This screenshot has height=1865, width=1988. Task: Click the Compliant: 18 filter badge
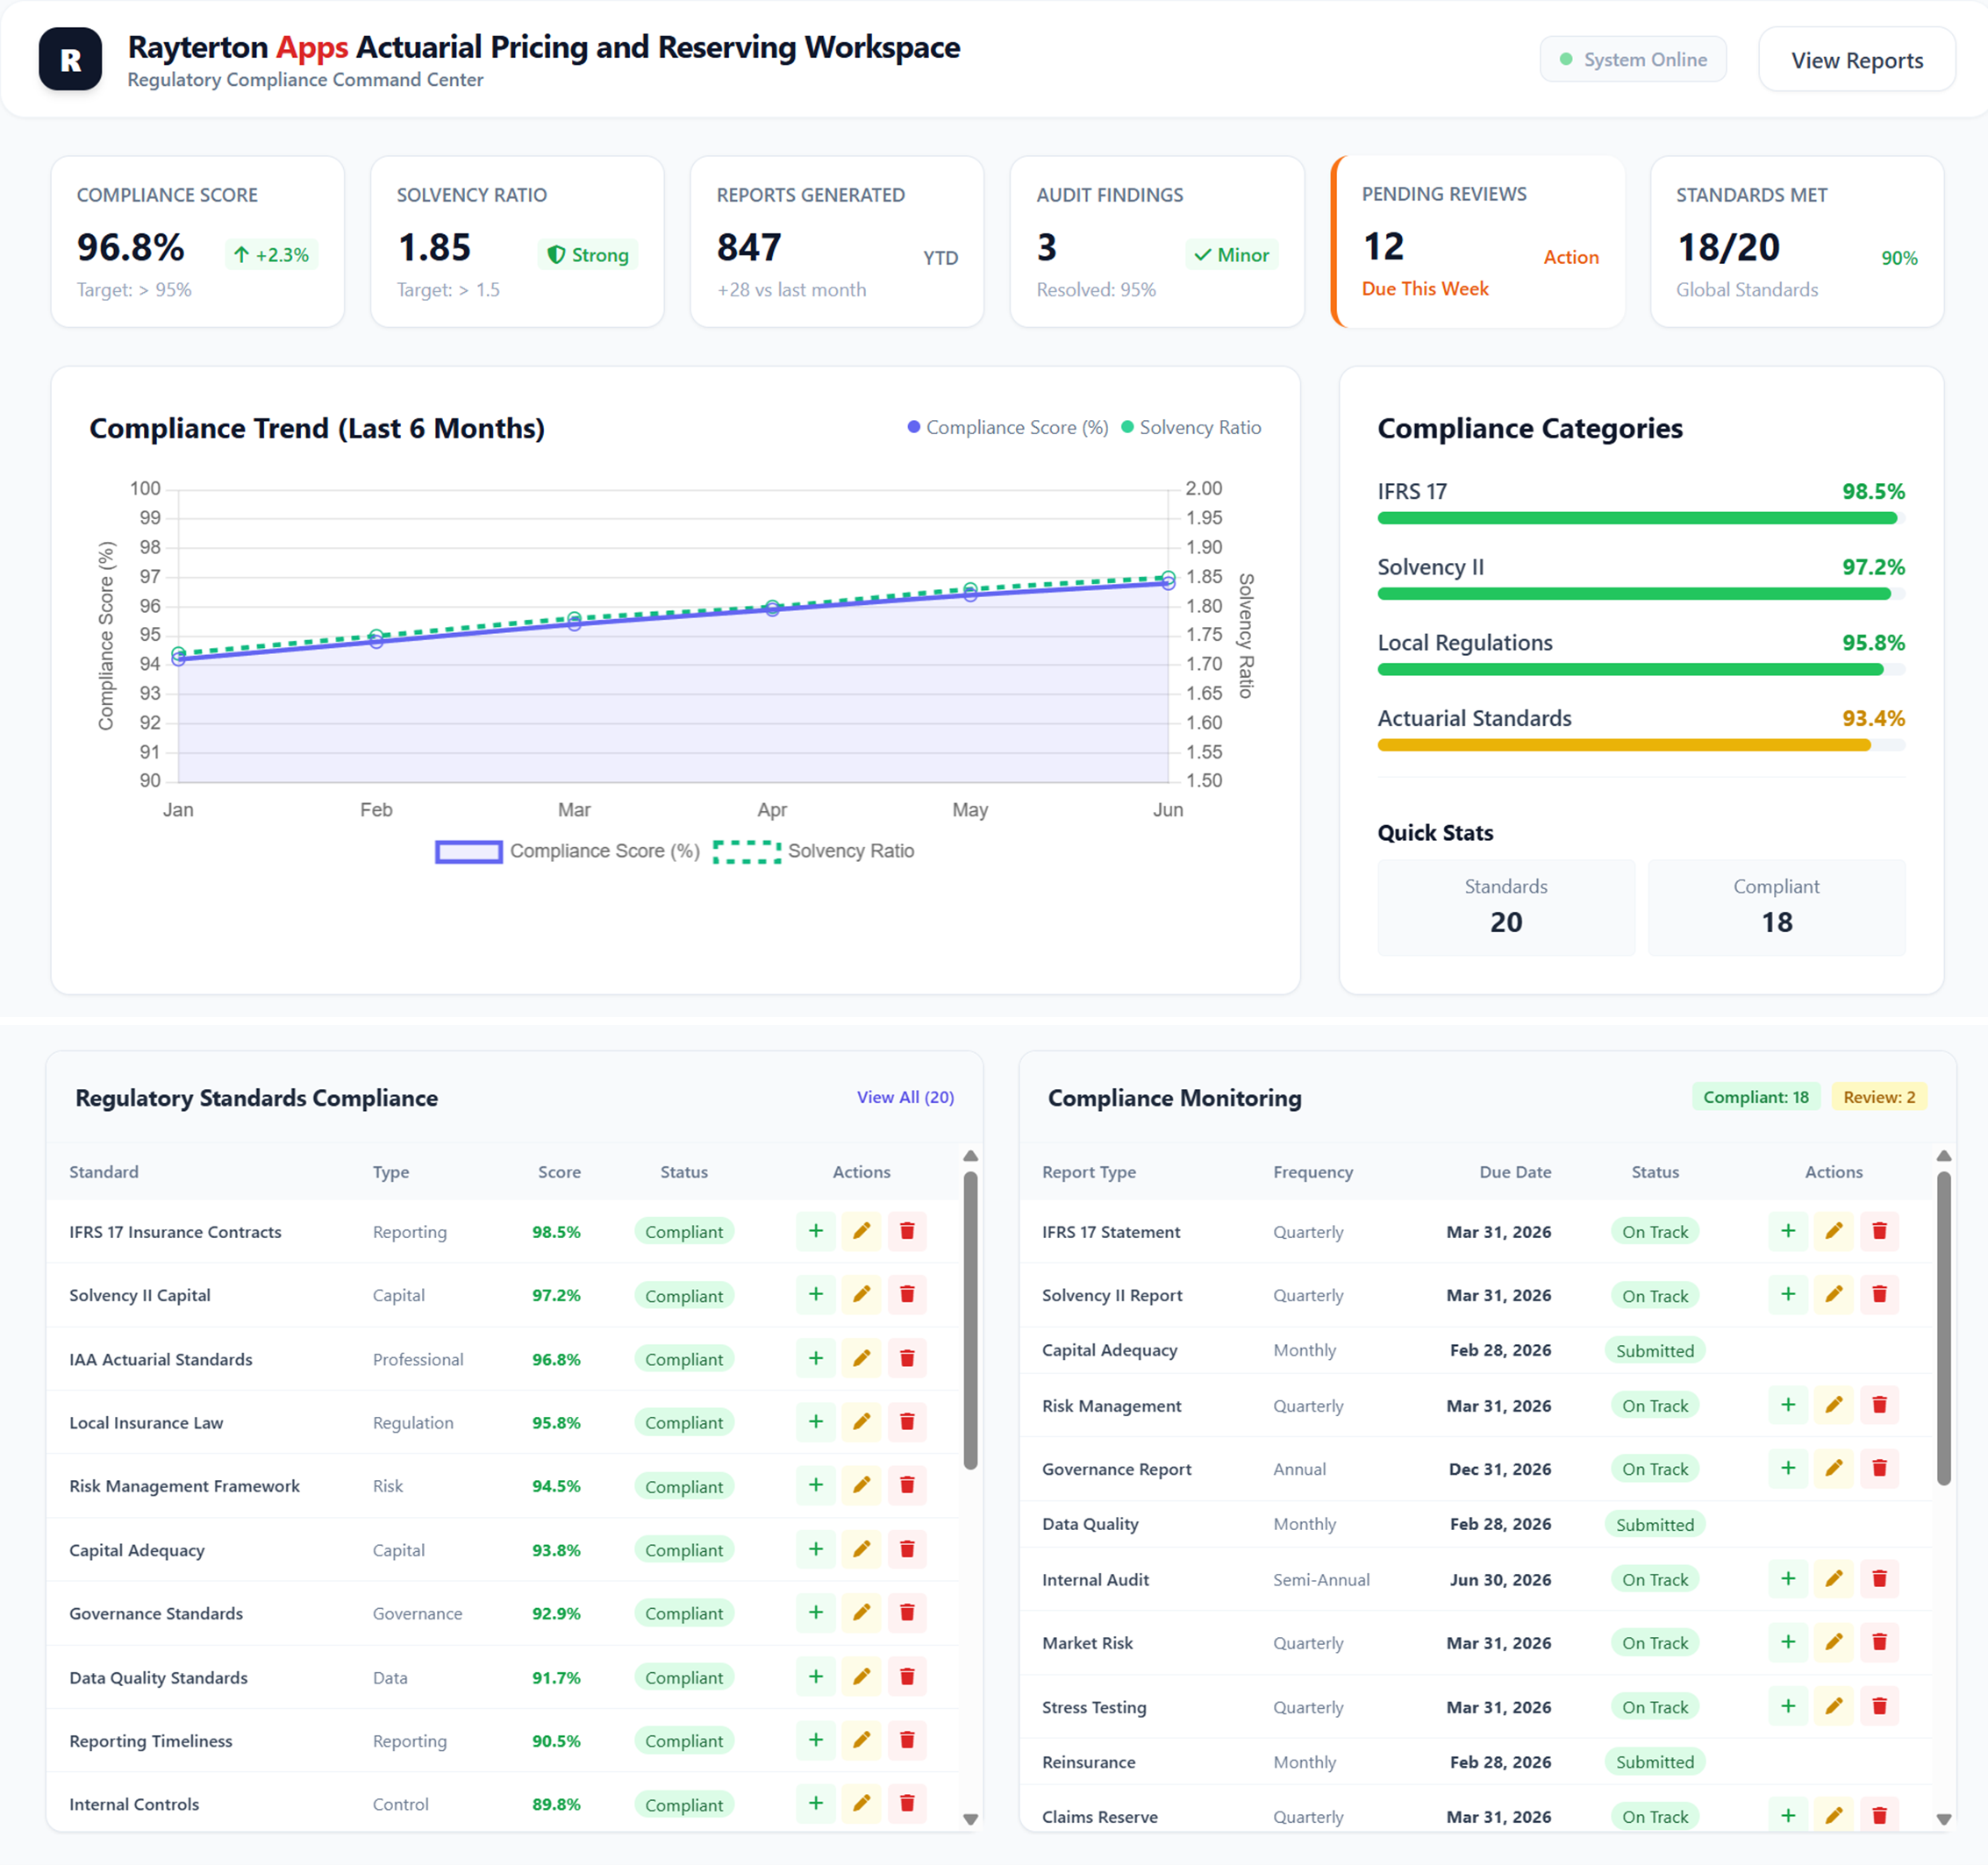(x=1755, y=1098)
